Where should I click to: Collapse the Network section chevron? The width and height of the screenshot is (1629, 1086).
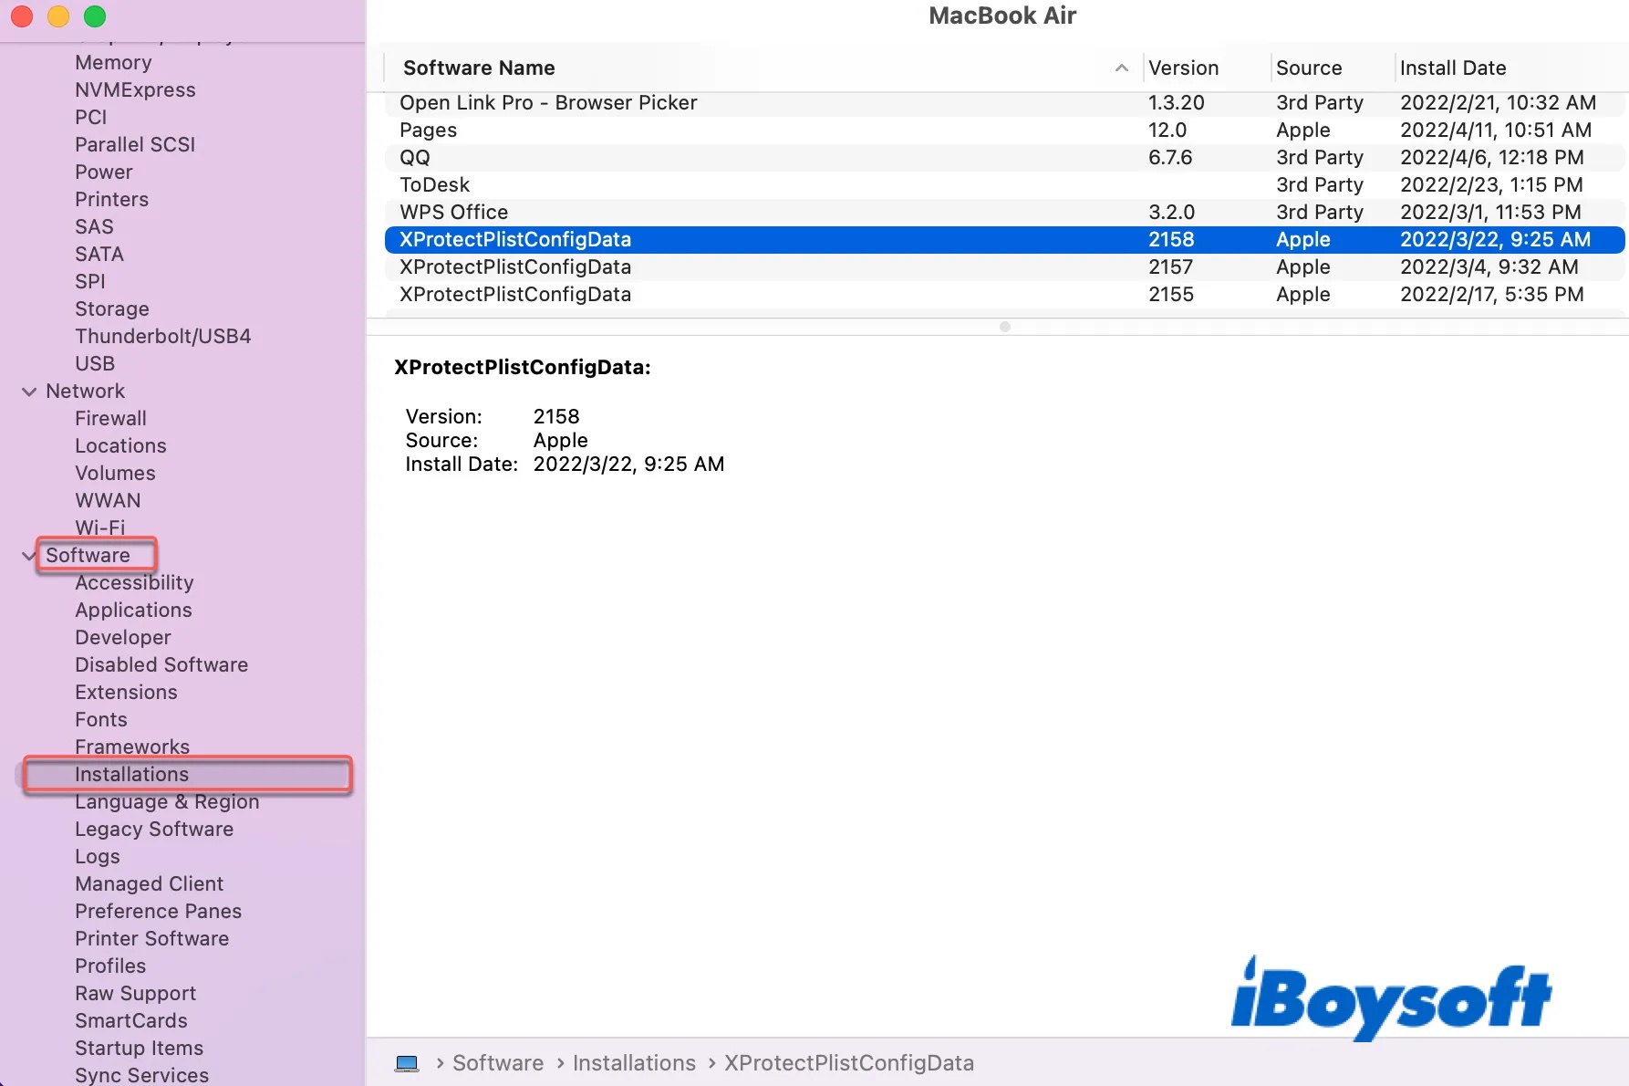(x=29, y=392)
